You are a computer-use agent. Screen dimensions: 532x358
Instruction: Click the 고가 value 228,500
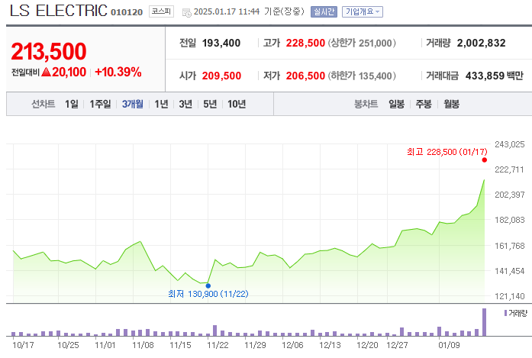click(x=305, y=43)
